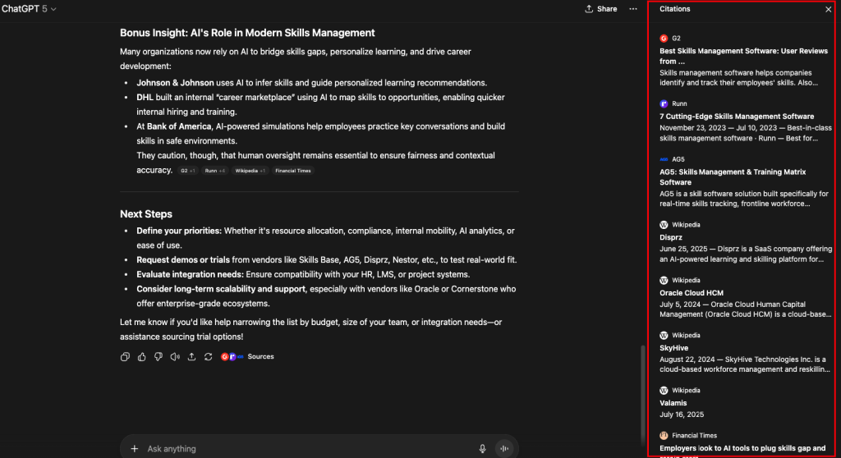The image size is (841, 458).
Task: Copy the response with the copy icon
Action: (125, 357)
